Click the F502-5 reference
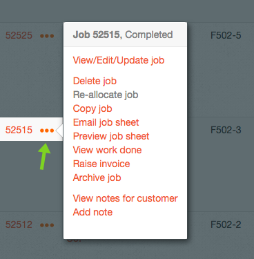 coord(226,35)
